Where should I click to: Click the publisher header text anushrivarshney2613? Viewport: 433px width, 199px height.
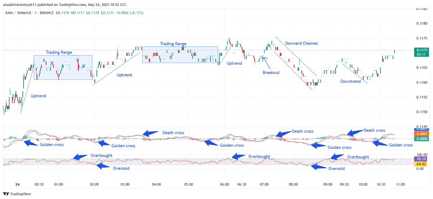tap(20, 5)
